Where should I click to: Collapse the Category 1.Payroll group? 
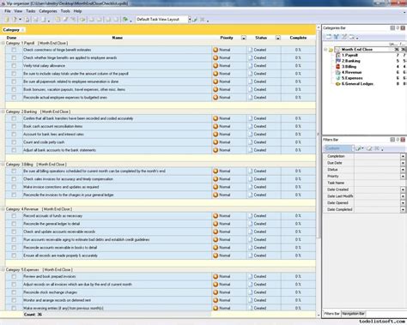(3, 43)
